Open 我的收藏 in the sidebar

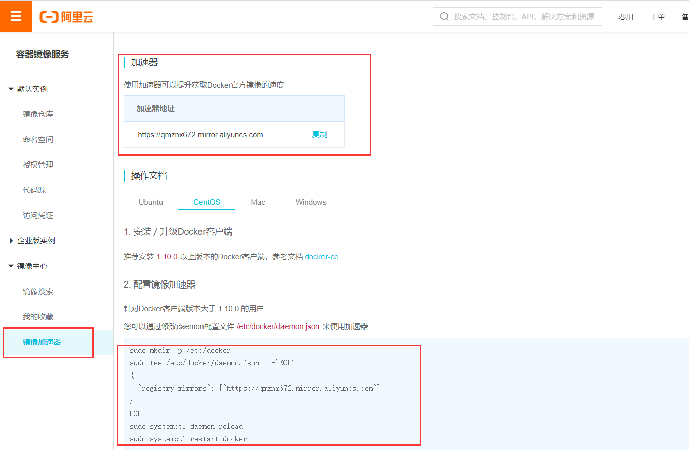[x=38, y=317]
